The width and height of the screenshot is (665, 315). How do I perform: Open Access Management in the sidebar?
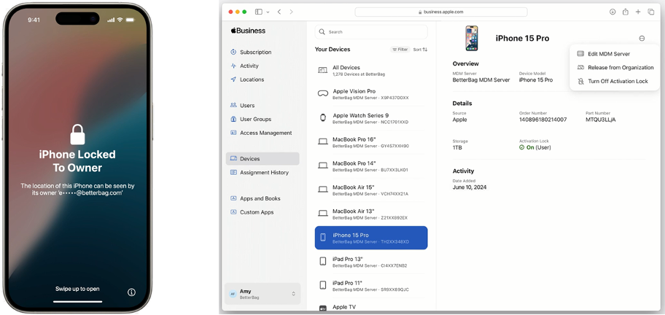(261, 133)
